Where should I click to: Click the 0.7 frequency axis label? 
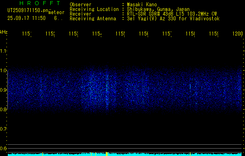tap(3, 129)
